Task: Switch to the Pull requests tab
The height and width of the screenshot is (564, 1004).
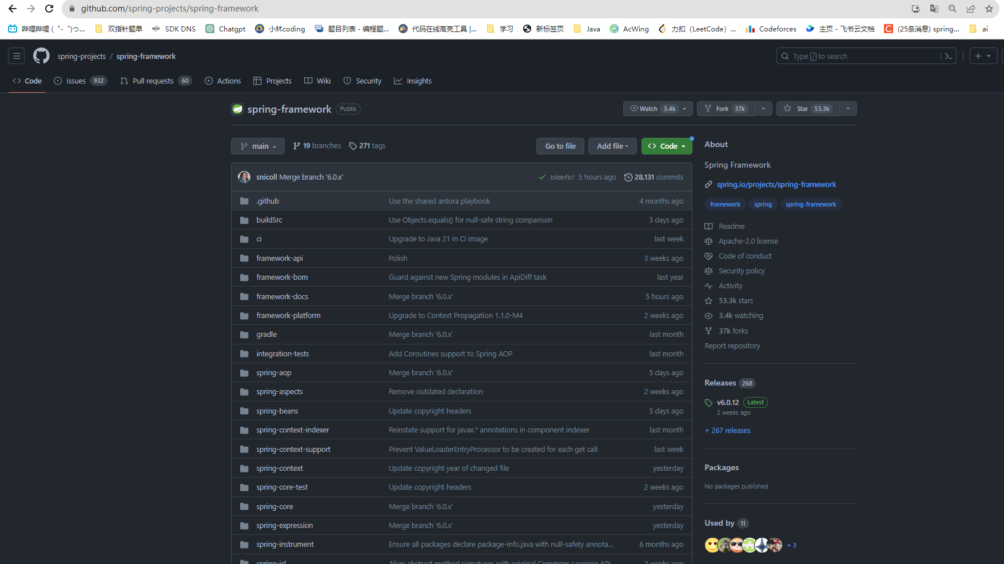Action: tap(156, 81)
